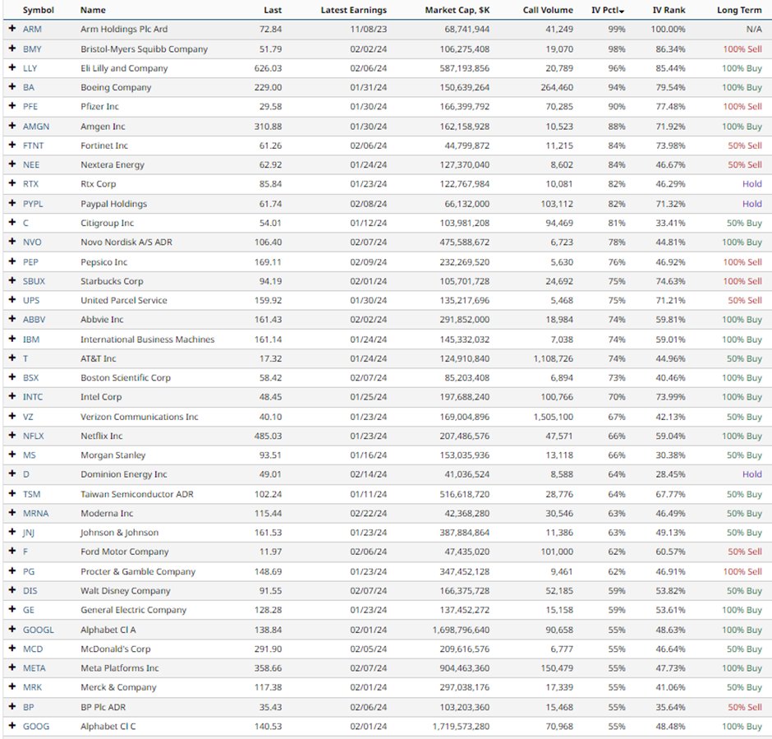Expand the IBM row plus icon
The height and width of the screenshot is (739, 772).
(12, 339)
